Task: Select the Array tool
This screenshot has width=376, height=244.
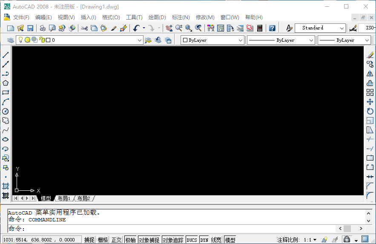Action: 370,92
